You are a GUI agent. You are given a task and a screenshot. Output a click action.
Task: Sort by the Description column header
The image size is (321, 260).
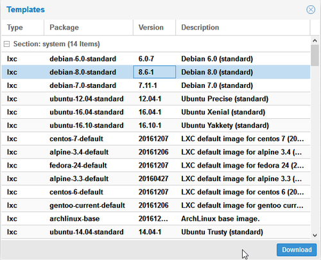coord(243,28)
